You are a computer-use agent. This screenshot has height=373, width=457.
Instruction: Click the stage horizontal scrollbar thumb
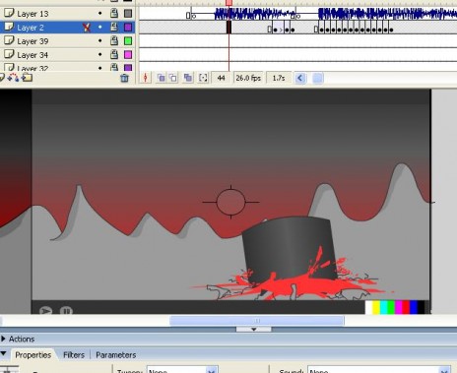tap(257, 321)
